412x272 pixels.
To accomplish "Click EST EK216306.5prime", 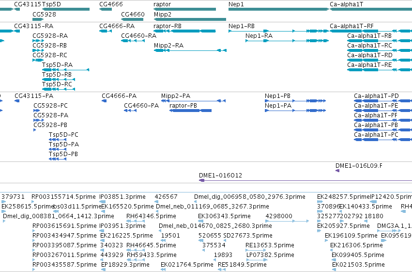I will tap(356, 246).
